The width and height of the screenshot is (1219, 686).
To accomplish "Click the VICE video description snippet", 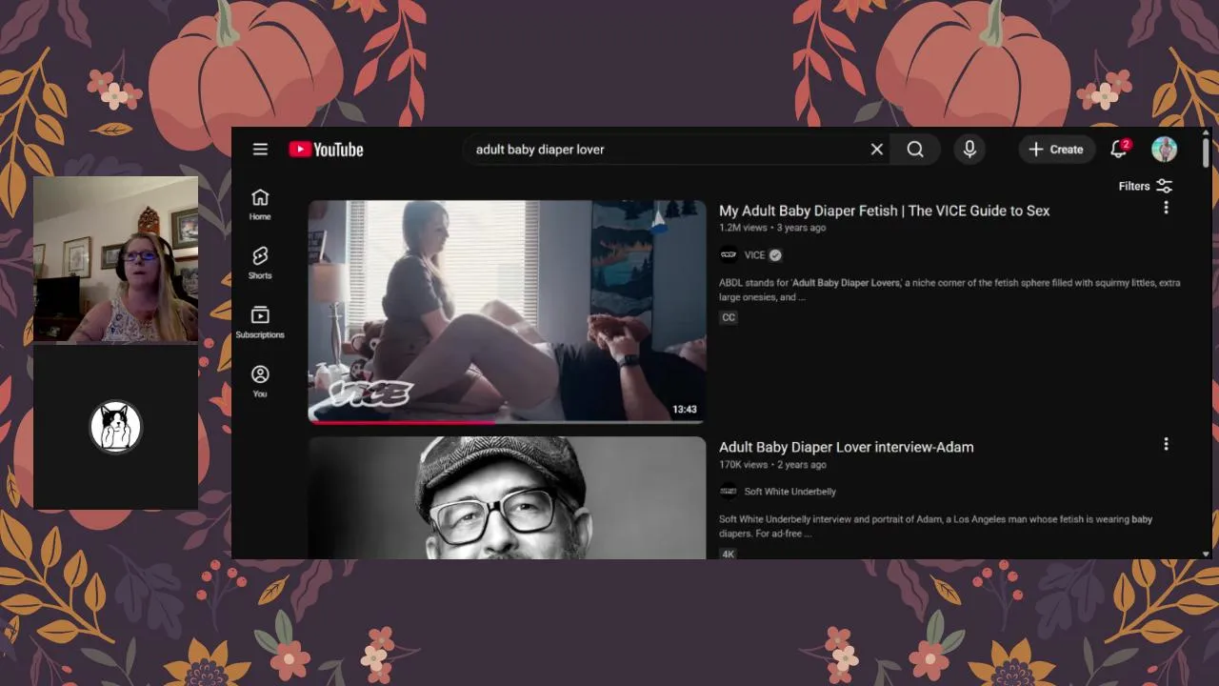I will click(949, 290).
